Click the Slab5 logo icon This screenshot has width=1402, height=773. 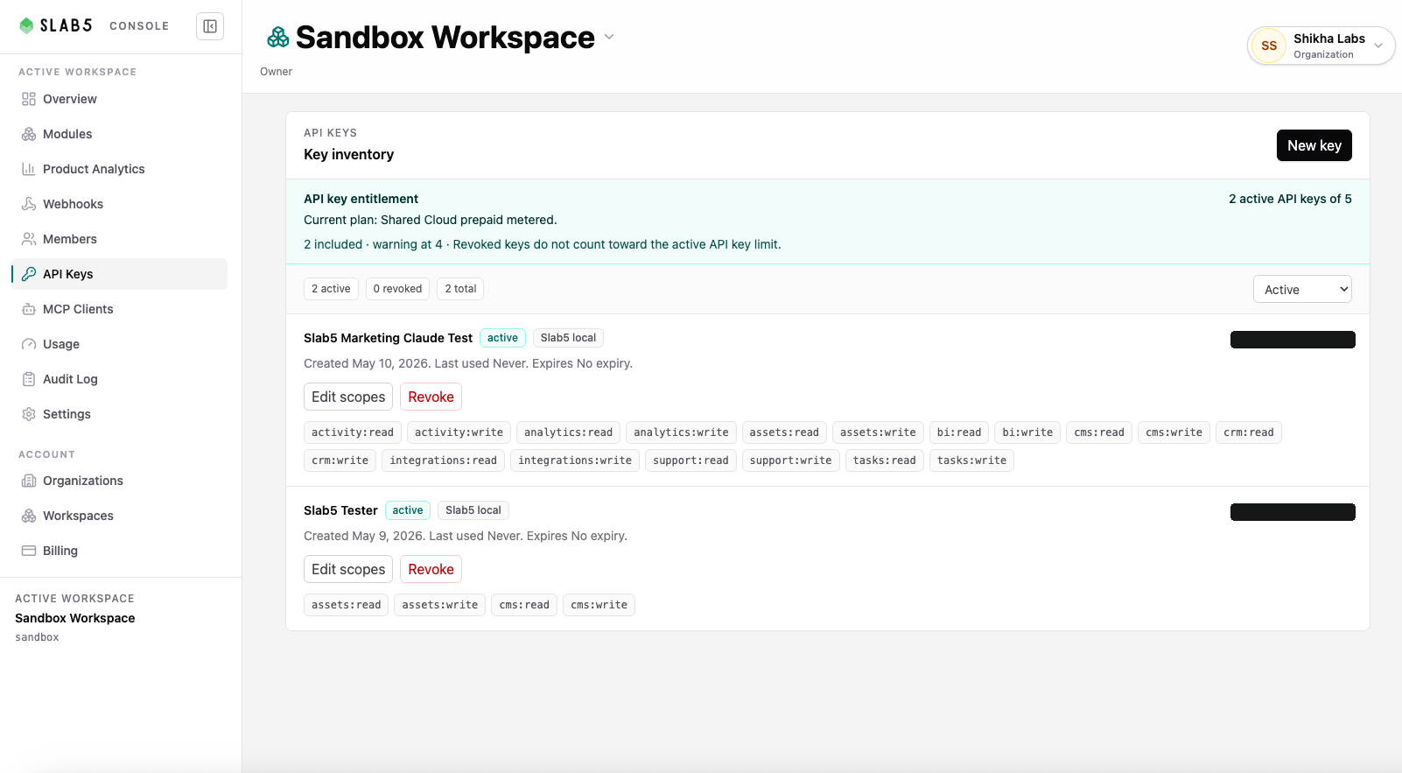coord(26,25)
